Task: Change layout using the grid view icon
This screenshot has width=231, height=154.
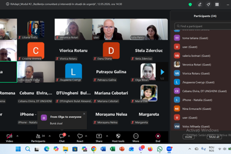Action: (x=217, y=4)
